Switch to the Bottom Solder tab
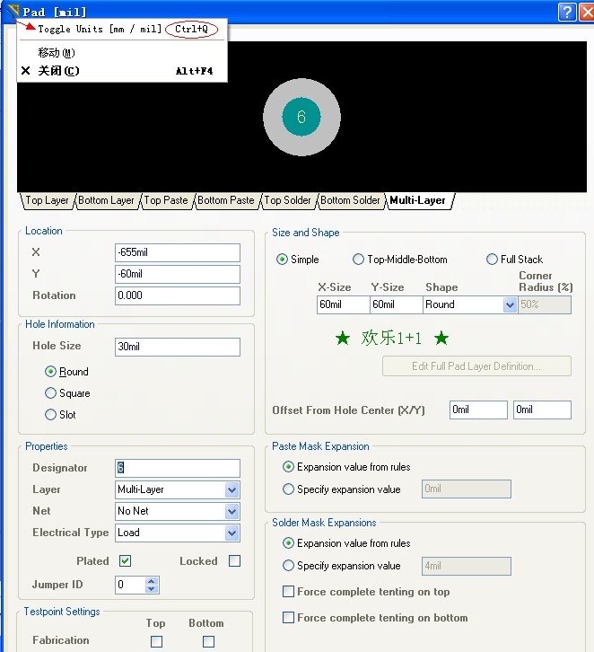 pos(350,200)
